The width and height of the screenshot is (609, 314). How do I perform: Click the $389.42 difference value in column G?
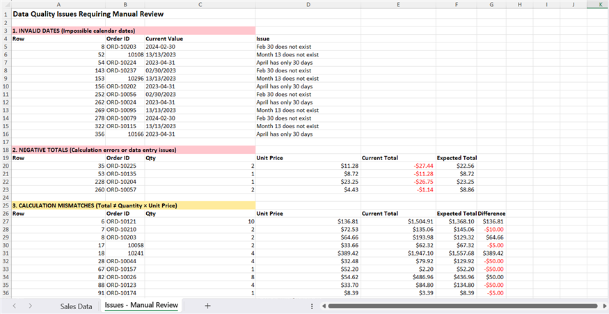click(x=493, y=253)
